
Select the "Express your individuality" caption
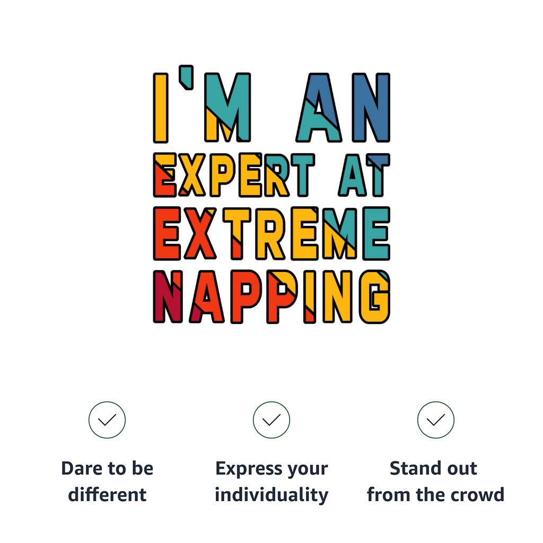[x=271, y=481]
